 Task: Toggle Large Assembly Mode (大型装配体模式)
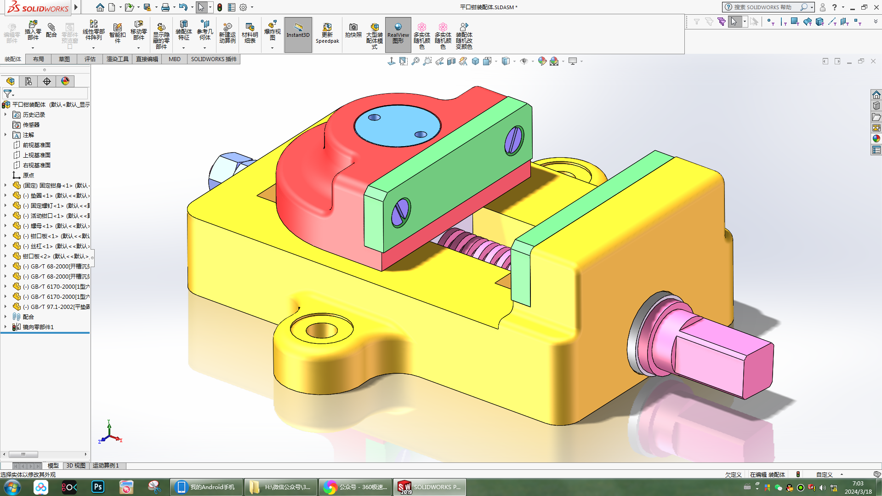374,35
